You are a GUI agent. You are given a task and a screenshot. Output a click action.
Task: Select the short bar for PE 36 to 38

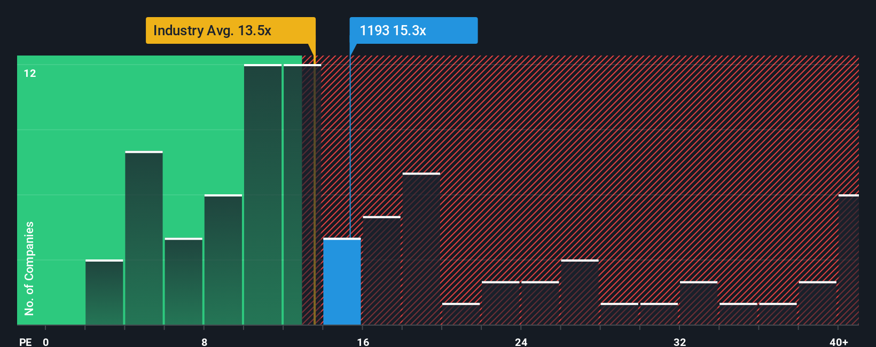[778, 314]
